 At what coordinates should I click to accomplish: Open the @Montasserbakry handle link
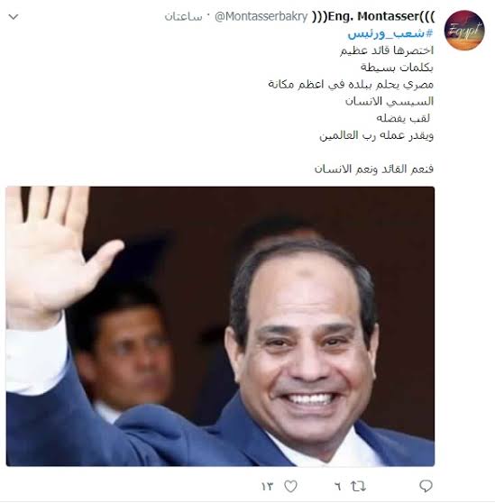(261, 16)
